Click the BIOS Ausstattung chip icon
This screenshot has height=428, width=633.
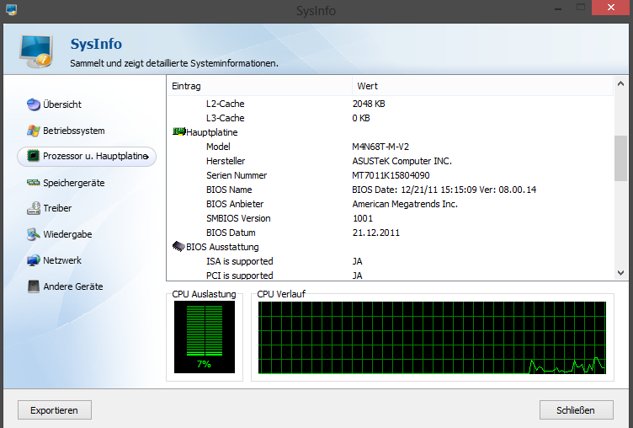(178, 246)
